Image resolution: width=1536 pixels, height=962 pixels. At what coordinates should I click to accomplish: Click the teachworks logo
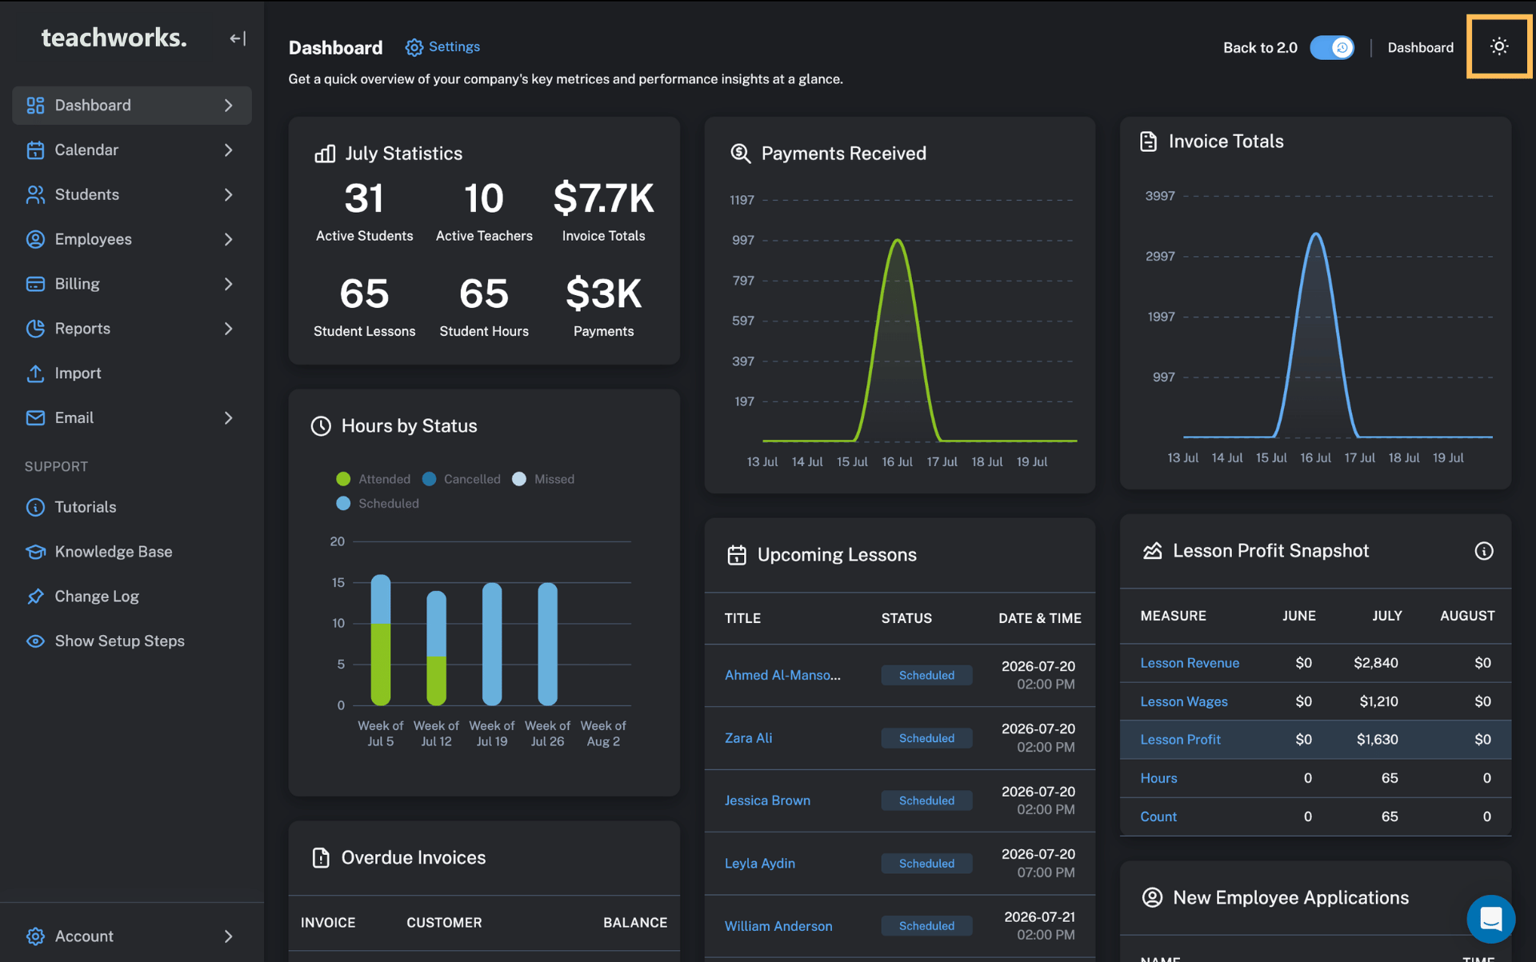point(114,38)
